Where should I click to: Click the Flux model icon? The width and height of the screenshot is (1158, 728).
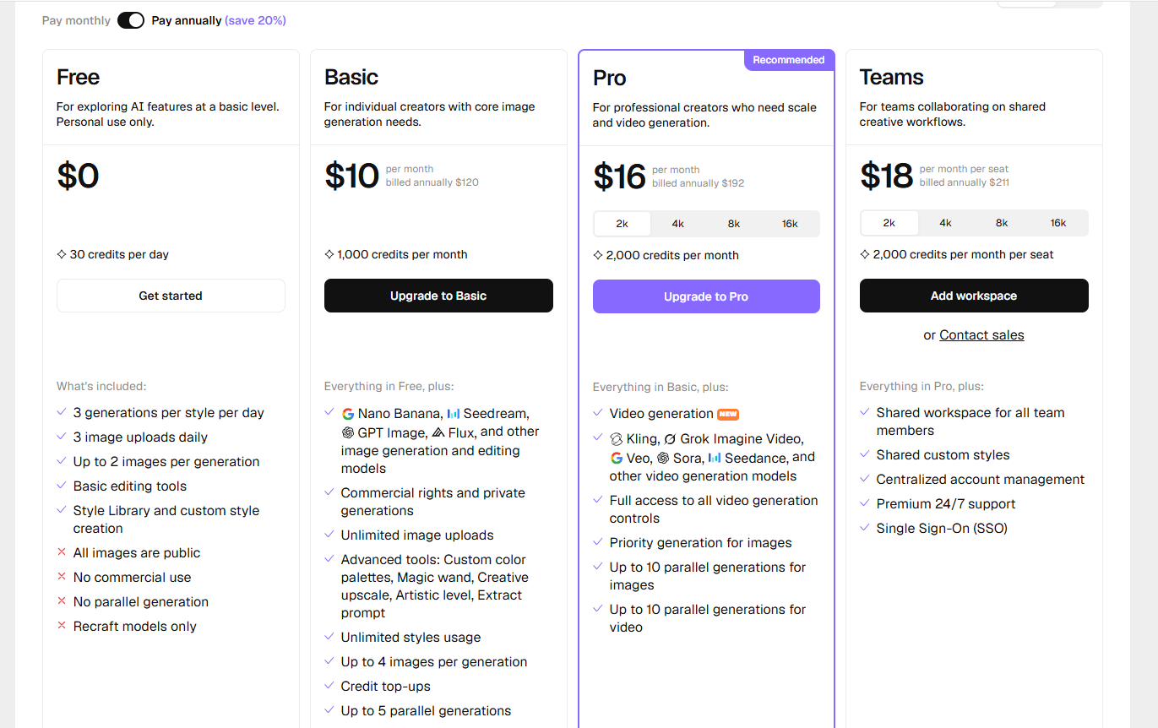[x=438, y=432]
